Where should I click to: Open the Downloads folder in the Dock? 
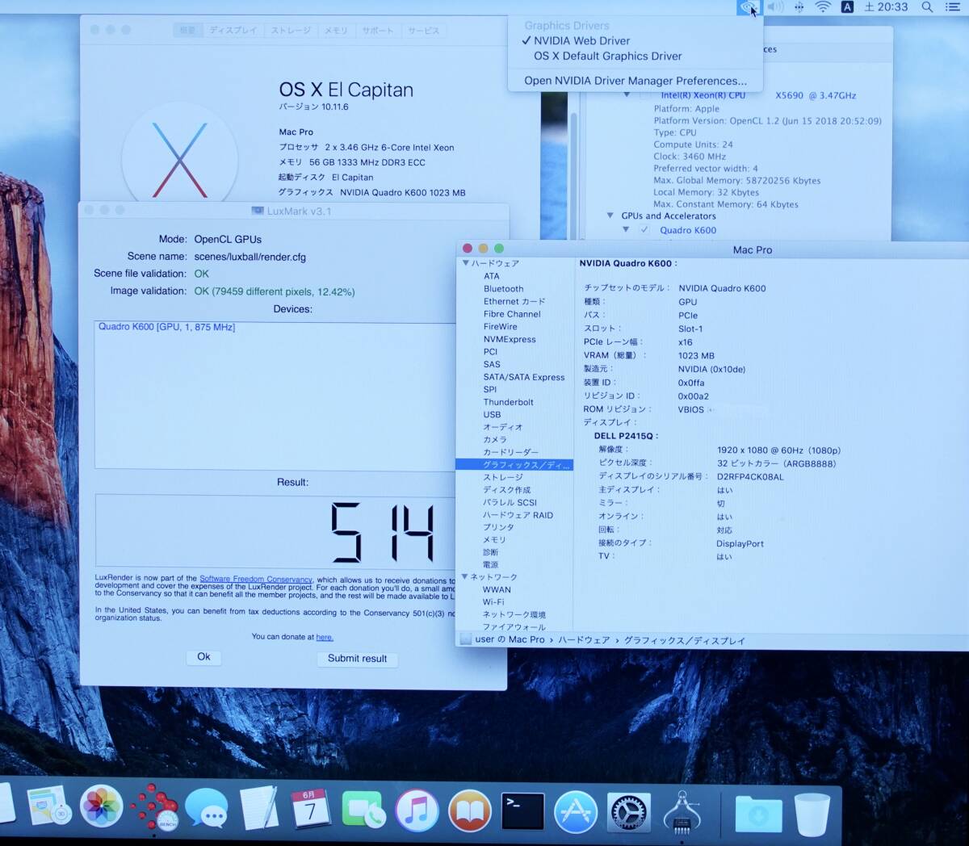[758, 814]
